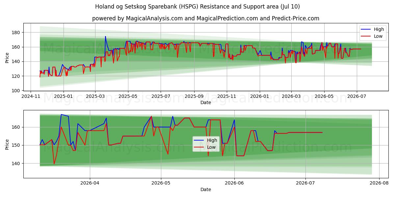Click the upper chart's '2026-05' tick label
The width and height of the screenshot is (395, 197).
(324, 97)
